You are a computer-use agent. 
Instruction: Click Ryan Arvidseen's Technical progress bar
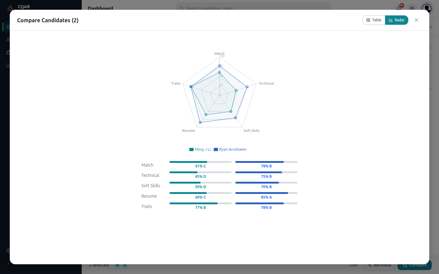(266, 172)
